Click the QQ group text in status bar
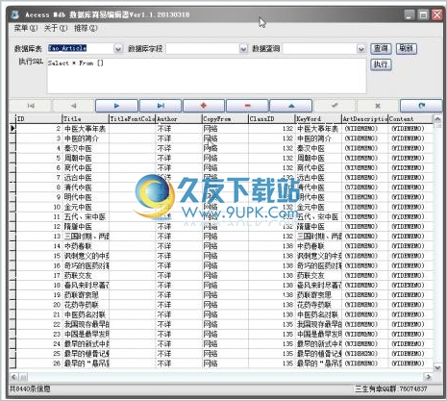The height and width of the screenshot is (401, 447). tap(391, 388)
